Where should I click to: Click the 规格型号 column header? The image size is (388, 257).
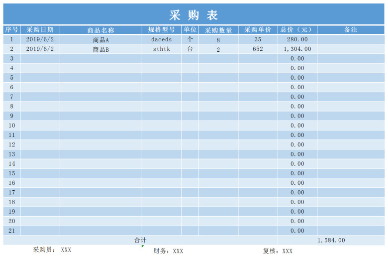click(x=162, y=30)
